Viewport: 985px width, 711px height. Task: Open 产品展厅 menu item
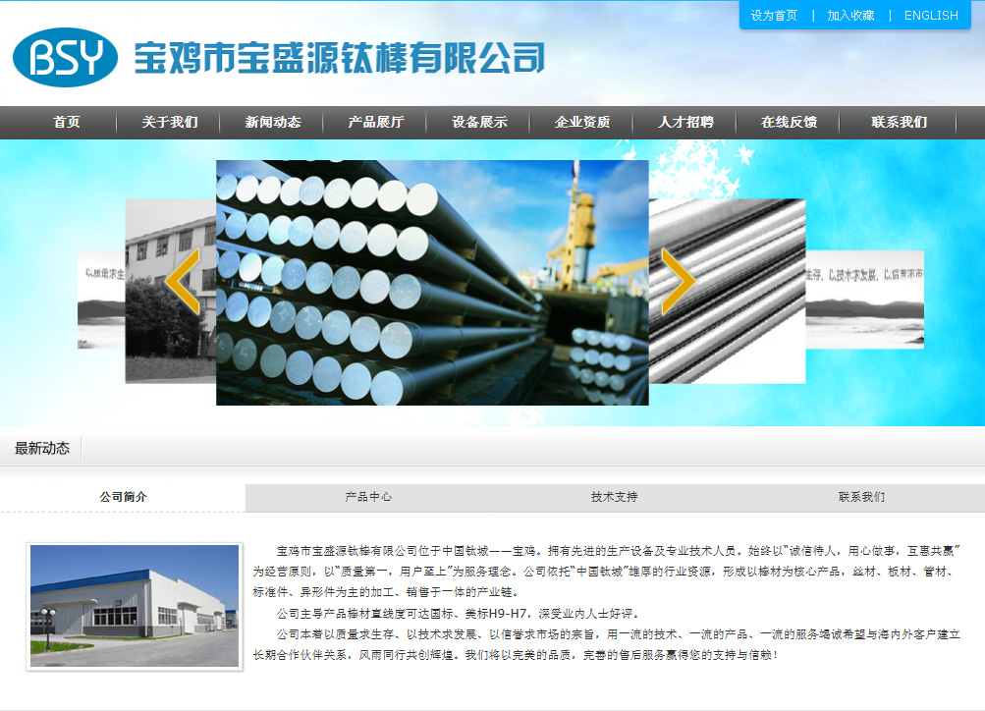point(376,122)
